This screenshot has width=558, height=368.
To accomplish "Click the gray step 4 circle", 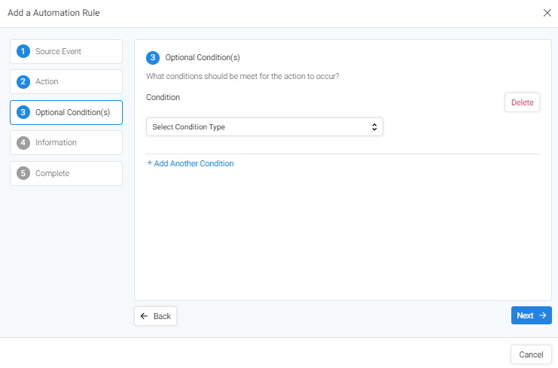I will coord(23,142).
